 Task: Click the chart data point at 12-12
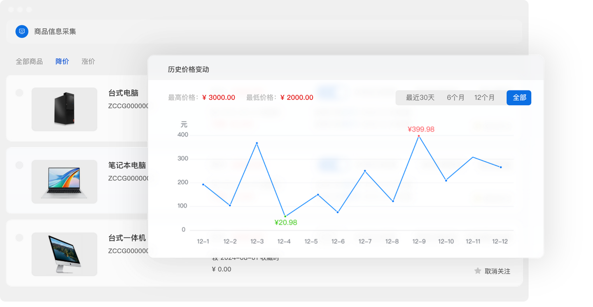click(x=501, y=167)
